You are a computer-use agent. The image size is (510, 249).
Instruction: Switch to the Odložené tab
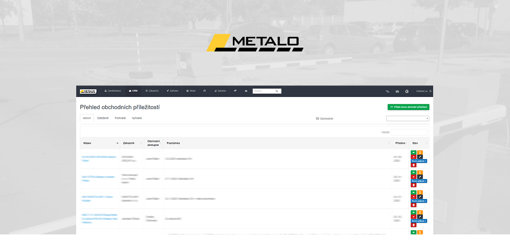pos(103,118)
